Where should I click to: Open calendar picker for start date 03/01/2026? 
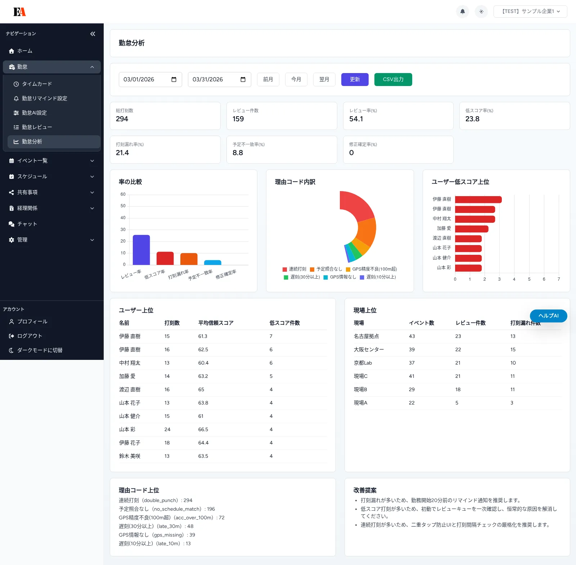(174, 80)
